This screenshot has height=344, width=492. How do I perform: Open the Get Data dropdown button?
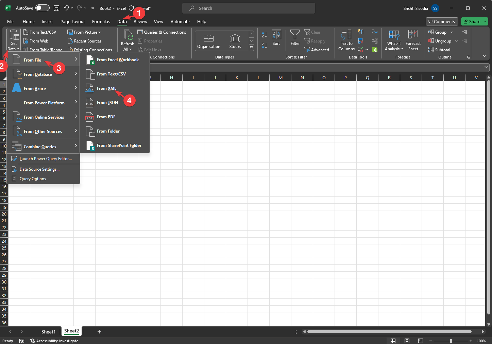(x=14, y=40)
